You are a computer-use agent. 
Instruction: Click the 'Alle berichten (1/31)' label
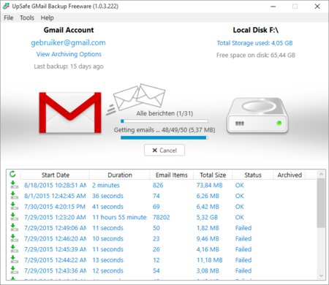[x=164, y=113]
